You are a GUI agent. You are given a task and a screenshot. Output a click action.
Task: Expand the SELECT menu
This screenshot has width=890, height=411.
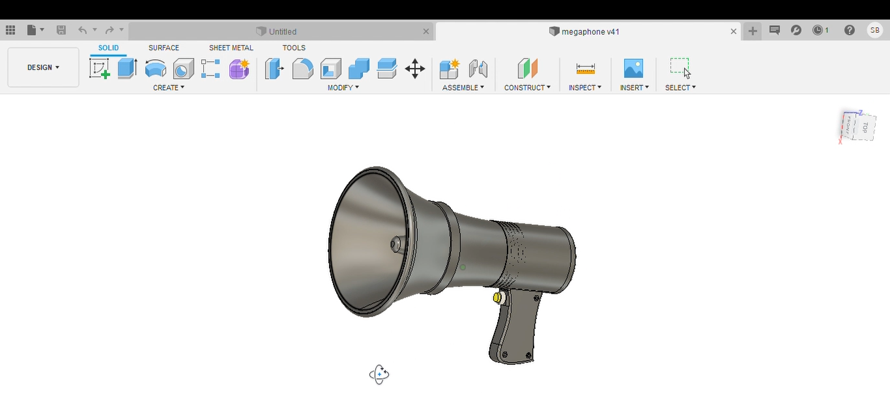pyautogui.click(x=680, y=87)
